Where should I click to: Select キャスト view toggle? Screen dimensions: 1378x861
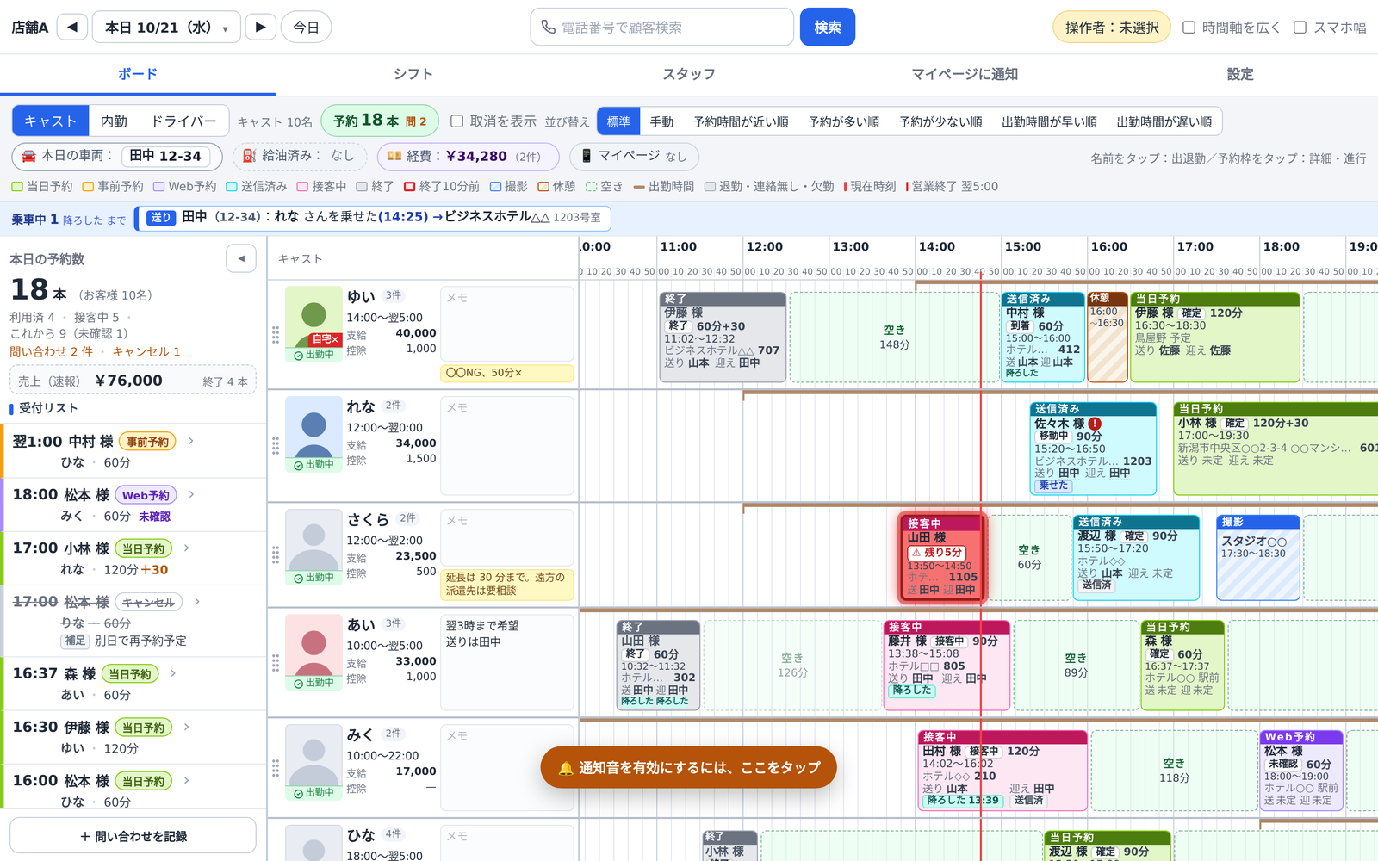[51, 121]
